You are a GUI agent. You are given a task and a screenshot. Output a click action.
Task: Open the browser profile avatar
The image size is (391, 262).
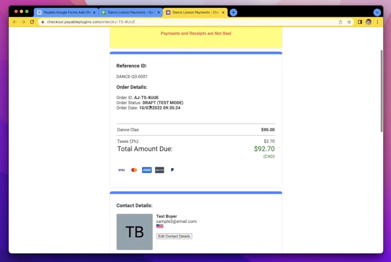coord(368,22)
